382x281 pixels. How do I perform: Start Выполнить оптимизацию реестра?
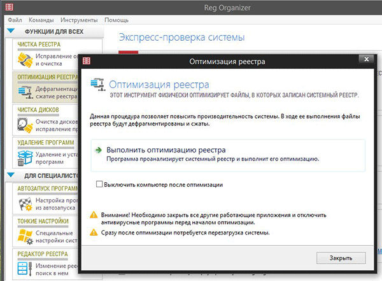[x=228, y=155]
